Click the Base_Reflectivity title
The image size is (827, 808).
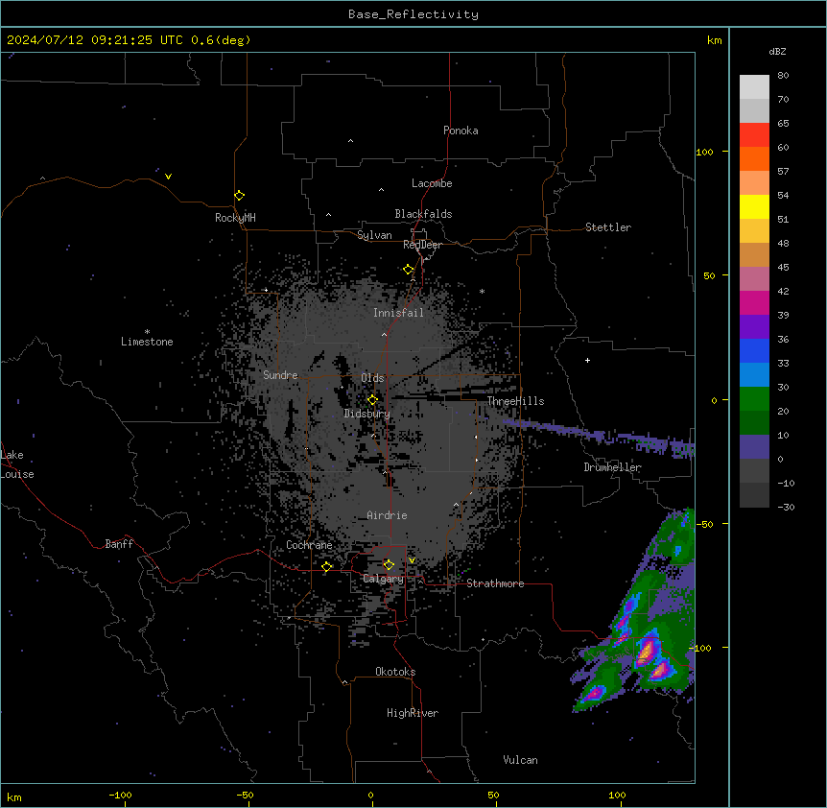point(413,14)
